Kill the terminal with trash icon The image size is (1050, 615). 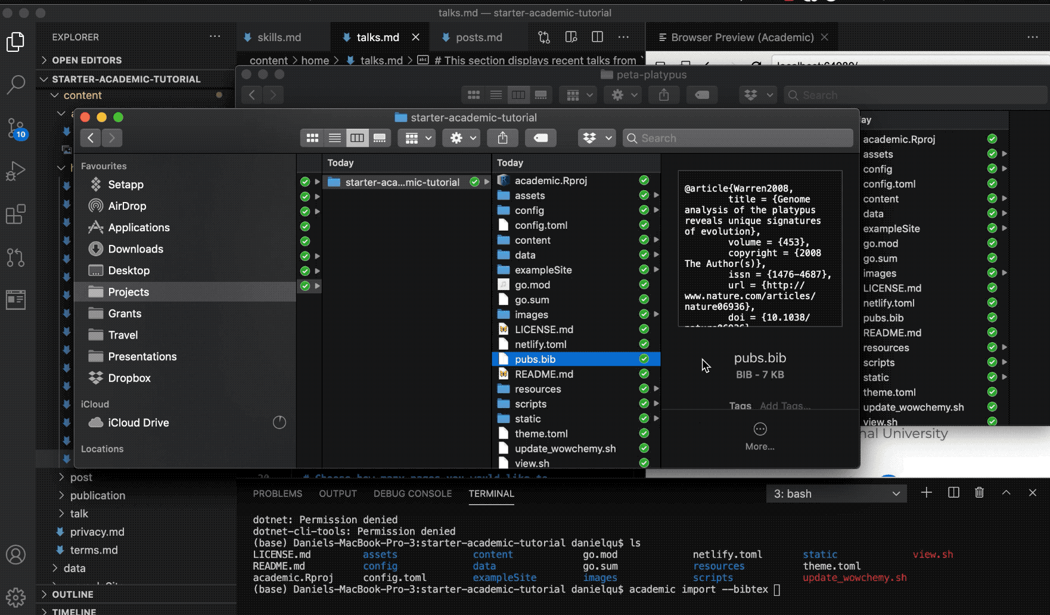click(x=979, y=493)
